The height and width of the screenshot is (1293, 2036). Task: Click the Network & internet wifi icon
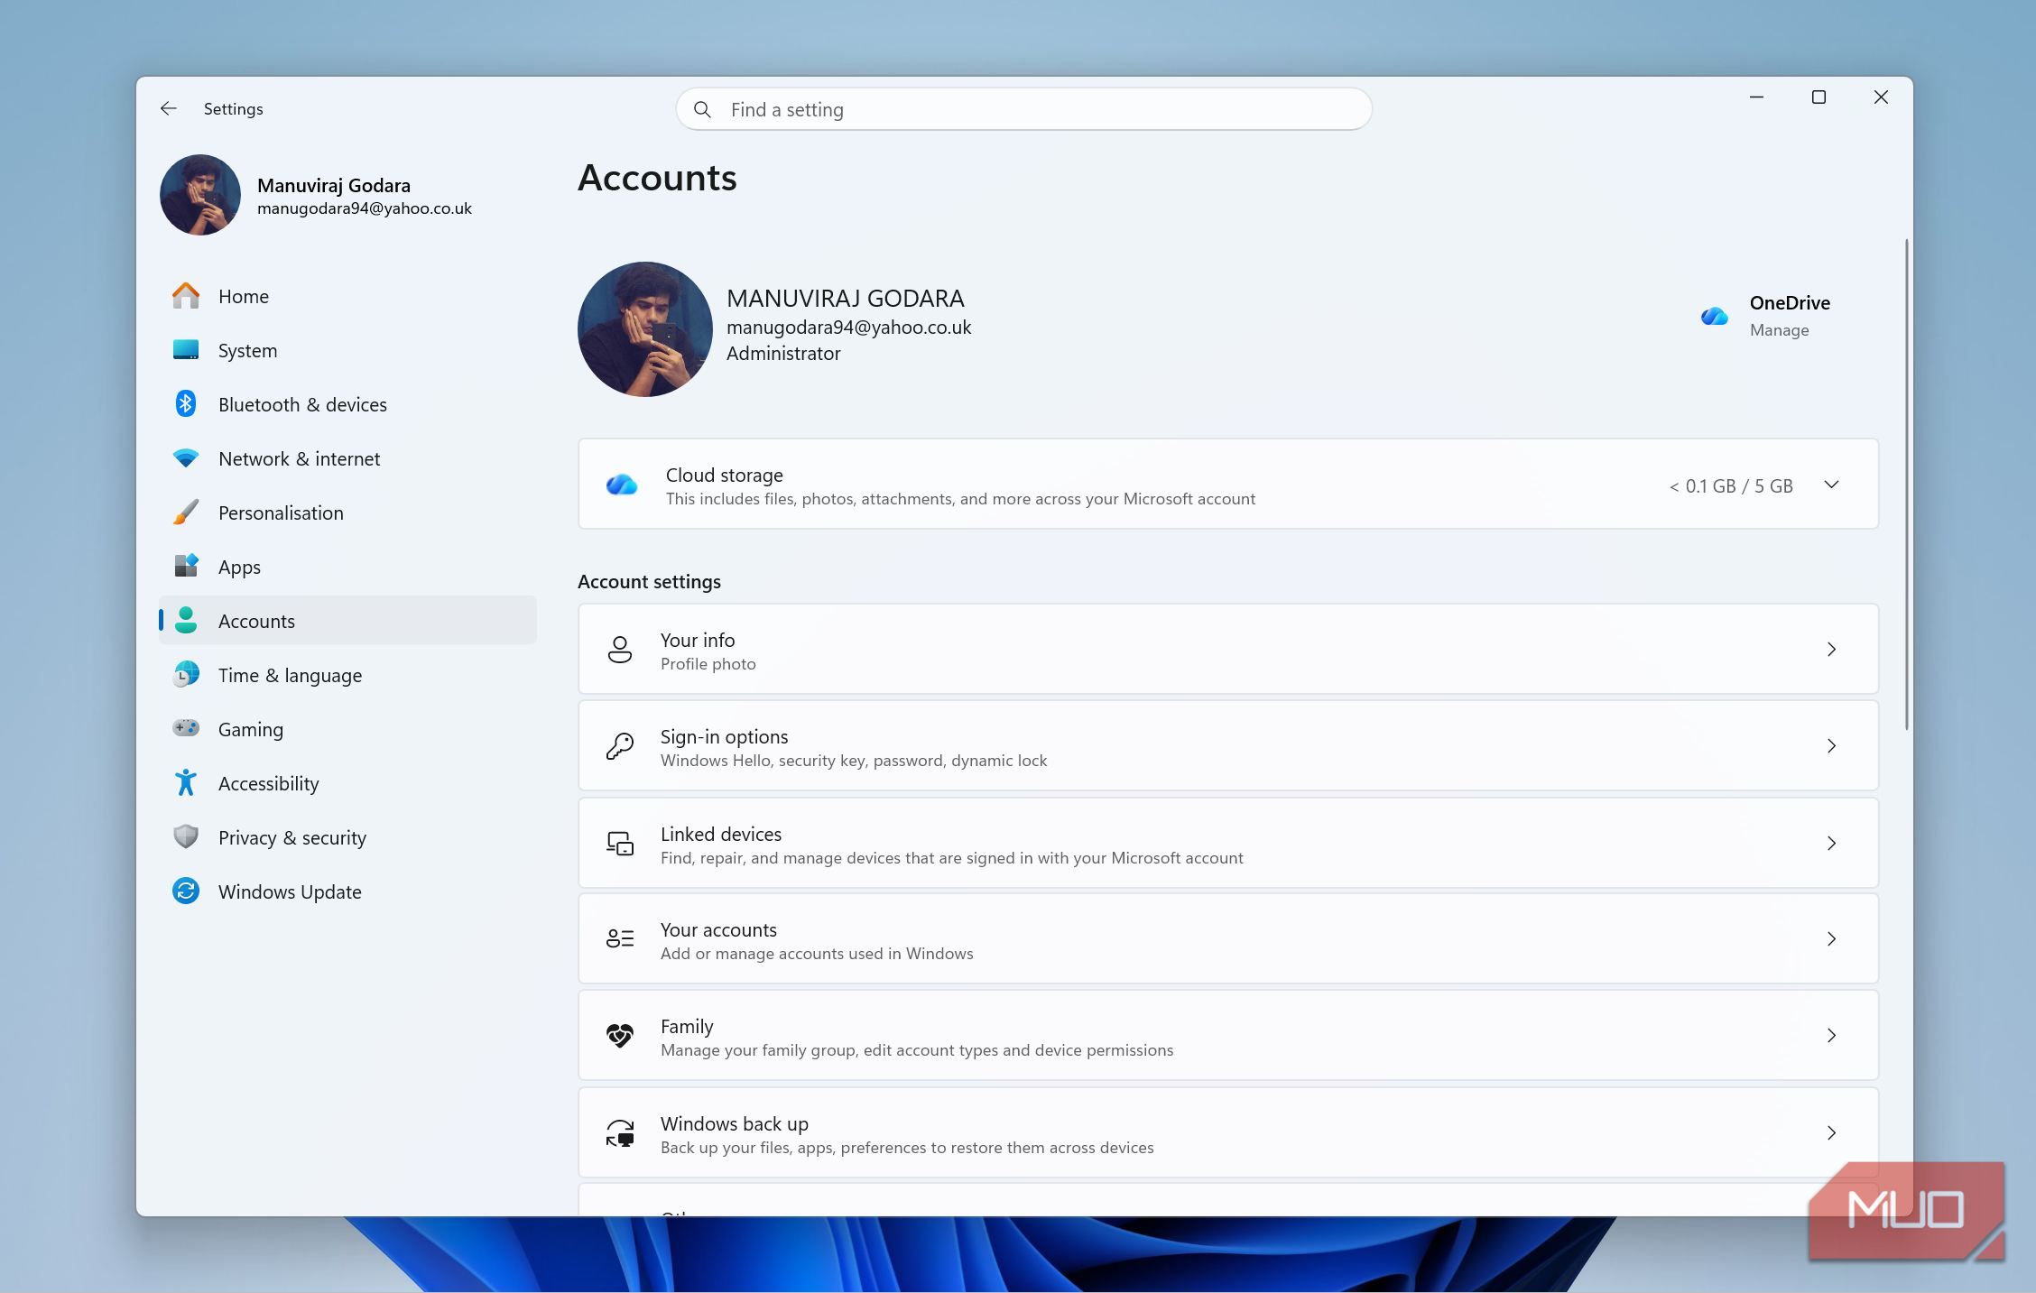pos(186,458)
